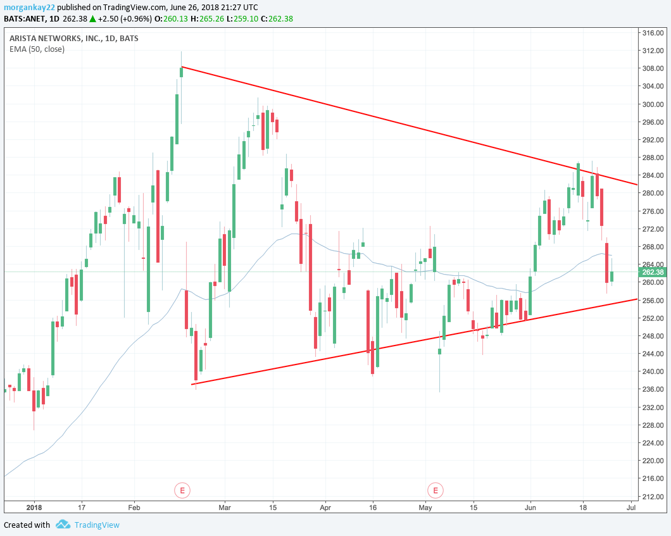The height and width of the screenshot is (536, 671).
Task: Click the May date axis label
Action: click(x=425, y=508)
